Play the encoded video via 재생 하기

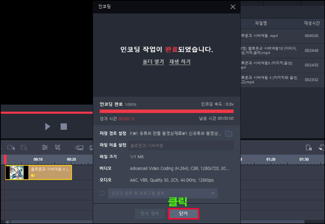[x=180, y=62]
